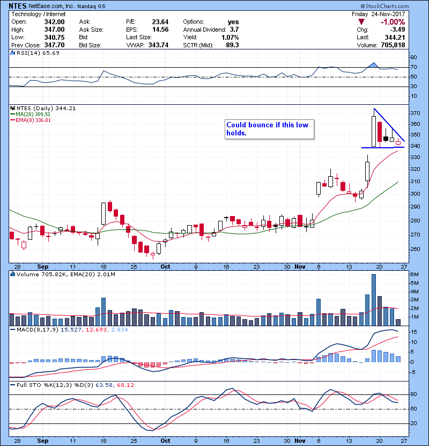Click the 80 label on the stochastic axis
Screen dimensions: 429x446
413,394
